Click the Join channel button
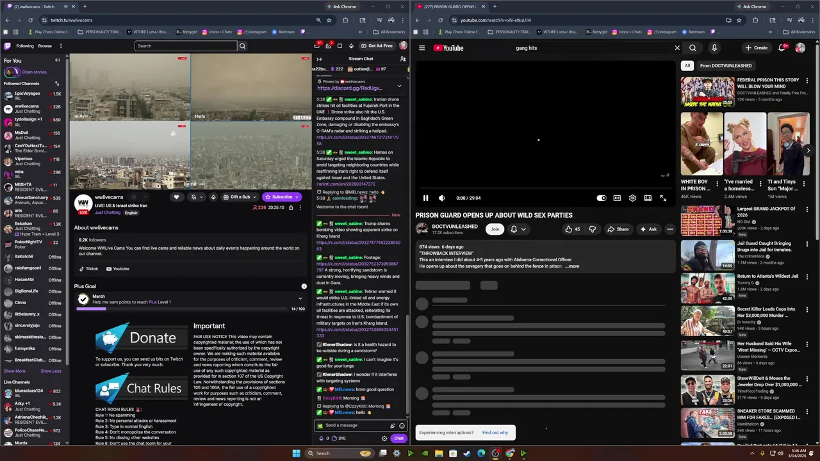Viewport: 820px width, 461px height. pos(495,229)
